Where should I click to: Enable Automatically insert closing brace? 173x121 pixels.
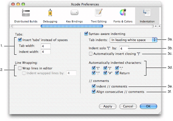coord(91,54)
